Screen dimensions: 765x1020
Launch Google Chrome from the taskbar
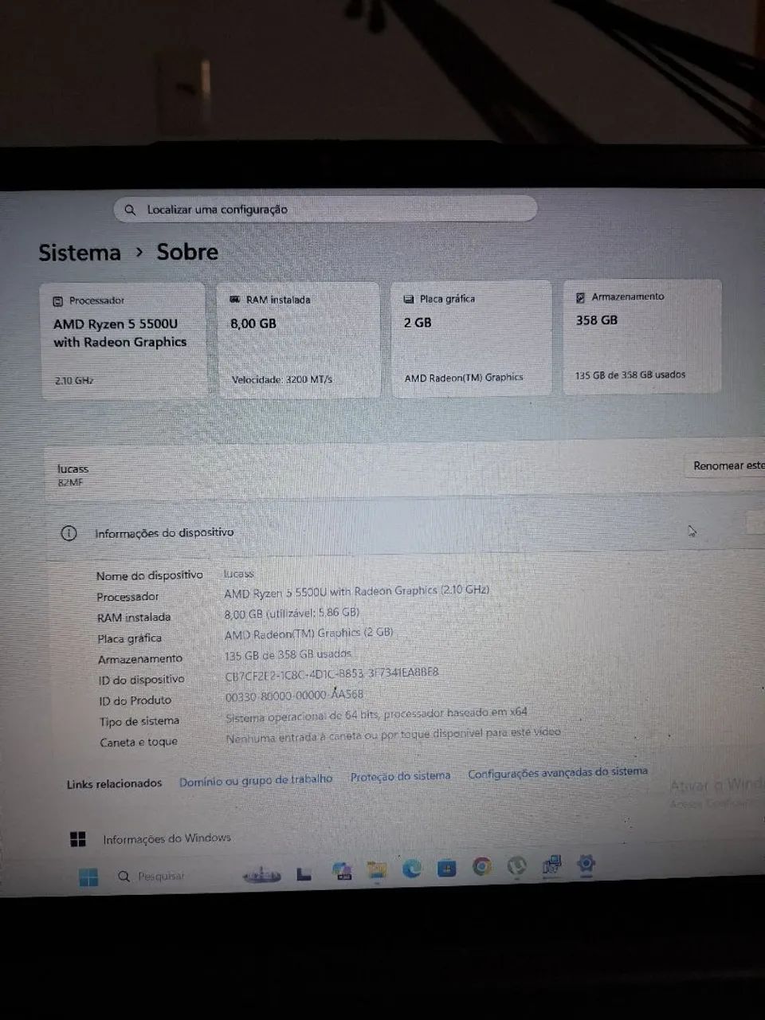point(481,866)
